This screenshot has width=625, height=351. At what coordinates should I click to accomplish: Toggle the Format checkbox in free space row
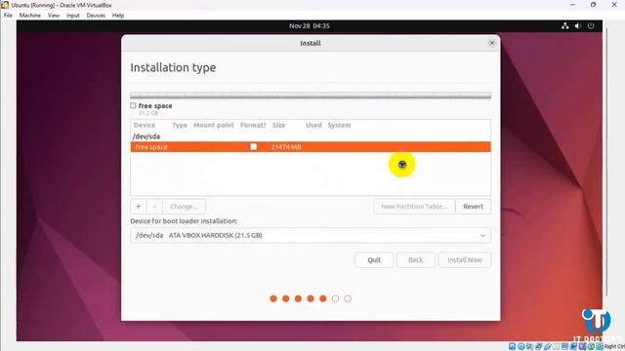click(x=254, y=147)
